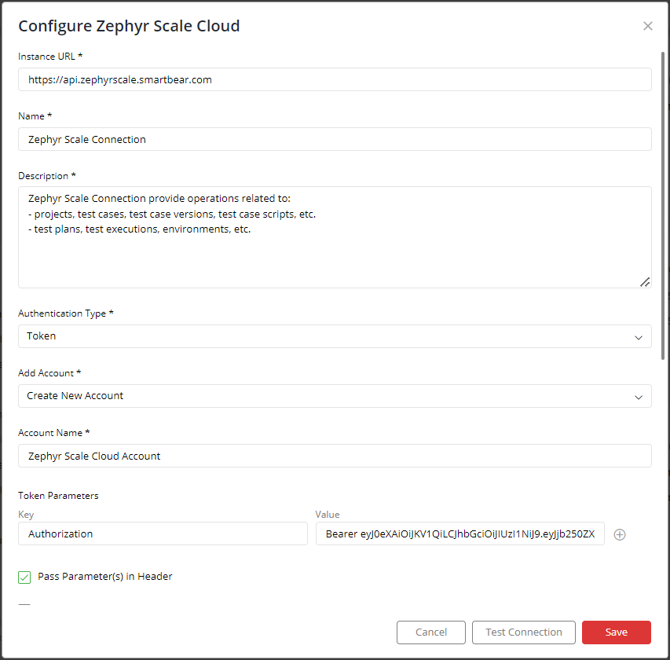The height and width of the screenshot is (660, 670).
Task: Click the Description resize handle
Action: [x=644, y=282]
